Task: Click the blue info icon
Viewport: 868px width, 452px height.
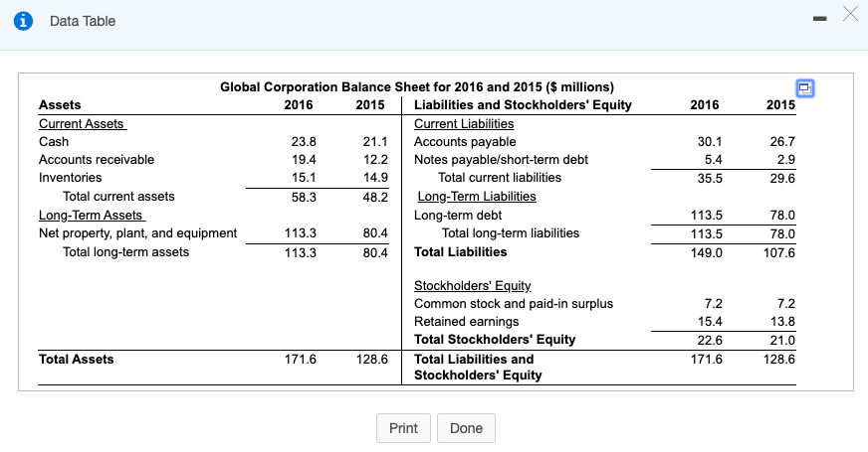Action: coord(23,21)
